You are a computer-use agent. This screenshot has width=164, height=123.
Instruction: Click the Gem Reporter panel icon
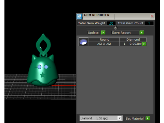(79, 16)
